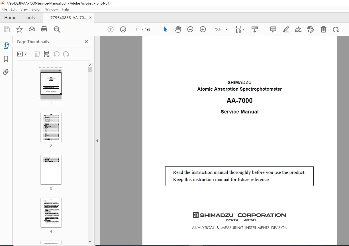Viewport: 349px width, 246px height.
Task: Rotate thumbnail clockwise in panel
Action: [66, 54]
